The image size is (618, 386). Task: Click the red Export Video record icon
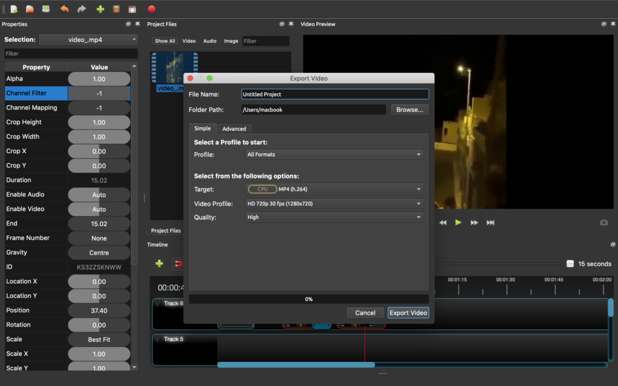(x=151, y=8)
